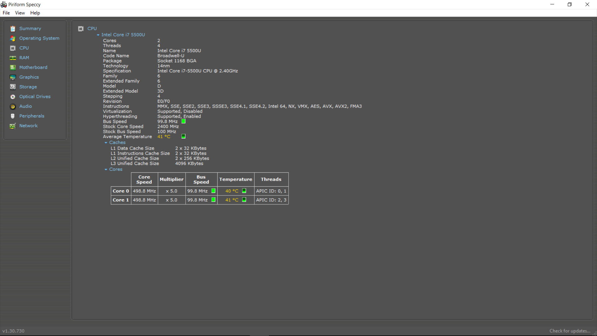Click the Network card icon
This screenshot has width=597, height=336.
point(13,126)
